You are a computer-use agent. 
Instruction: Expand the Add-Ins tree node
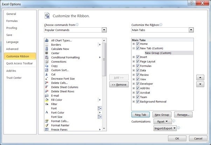coord(134,88)
